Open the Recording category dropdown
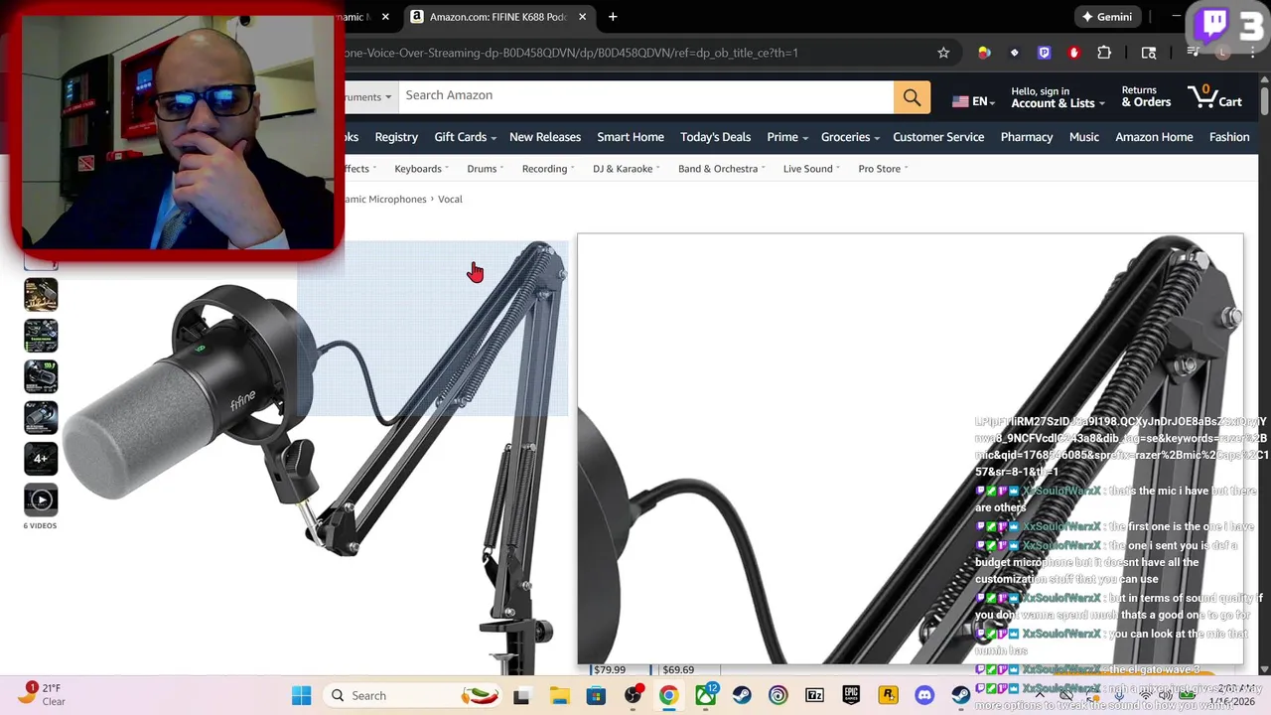This screenshot has width=1271, height=715. tap(548, 169)
